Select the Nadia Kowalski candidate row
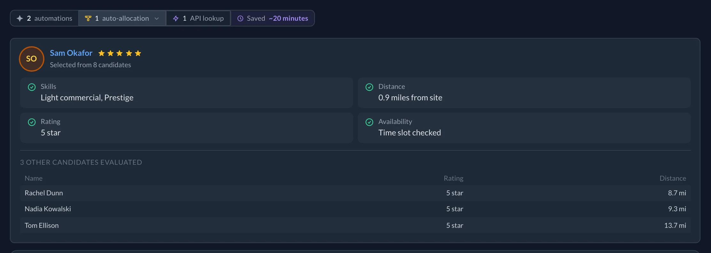The height and width of the screenshot is (253, 711). tap(355, 209)
